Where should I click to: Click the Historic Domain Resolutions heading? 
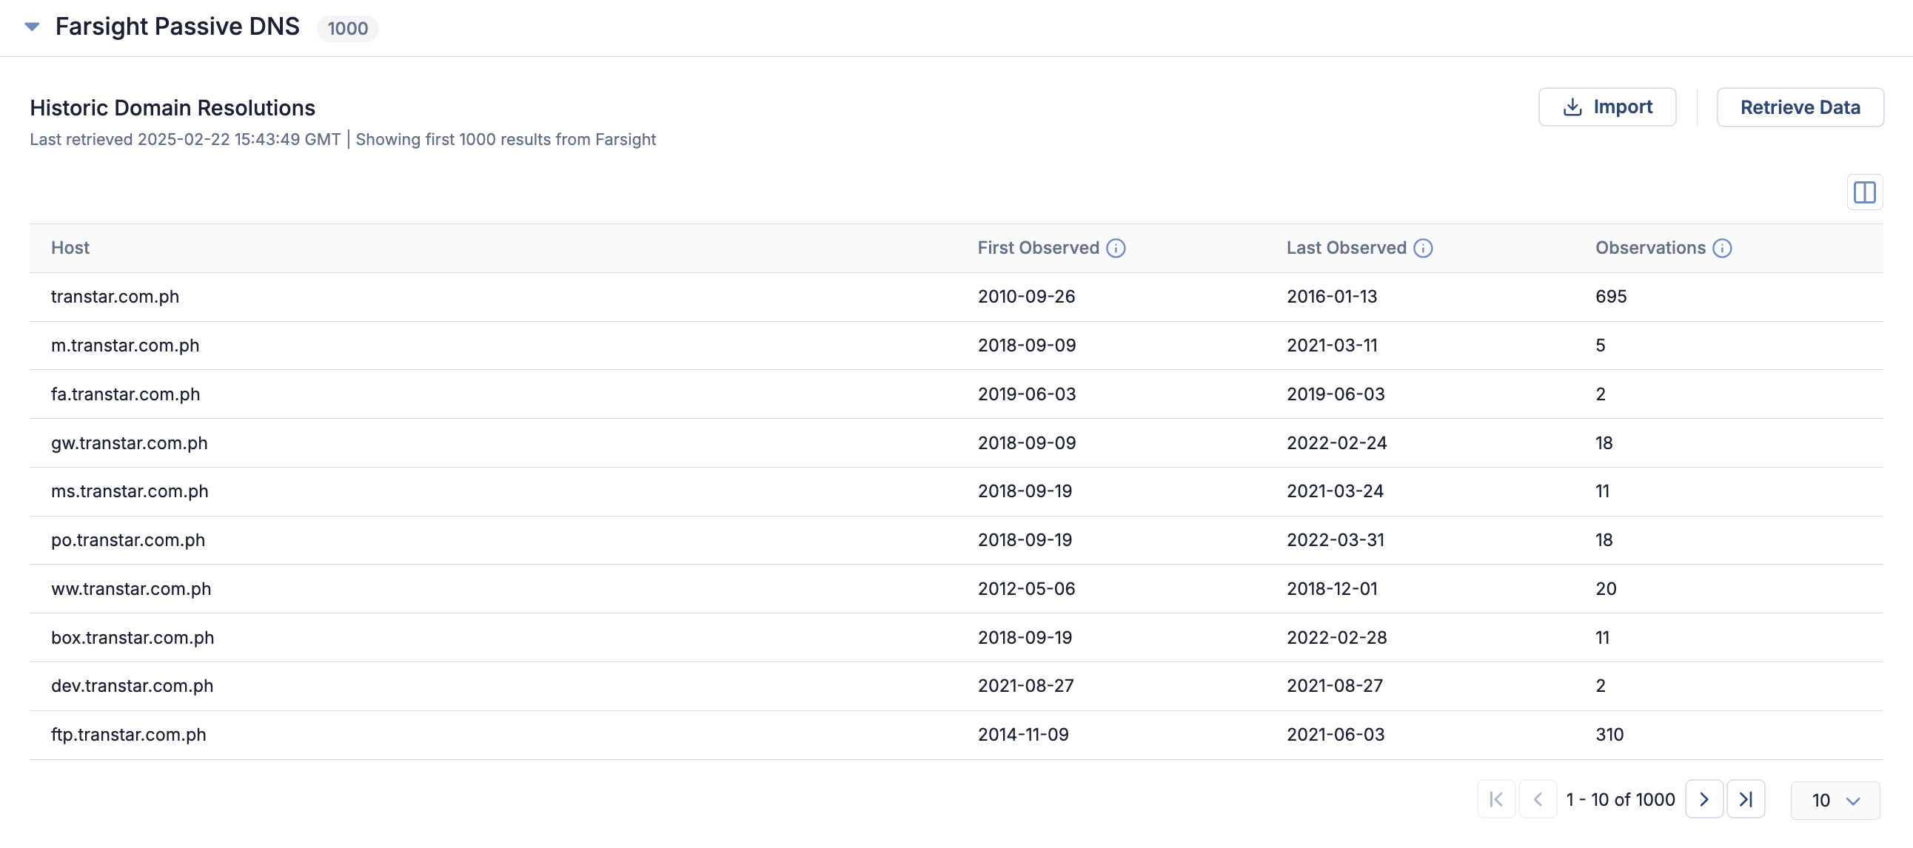tap(172, 108)
